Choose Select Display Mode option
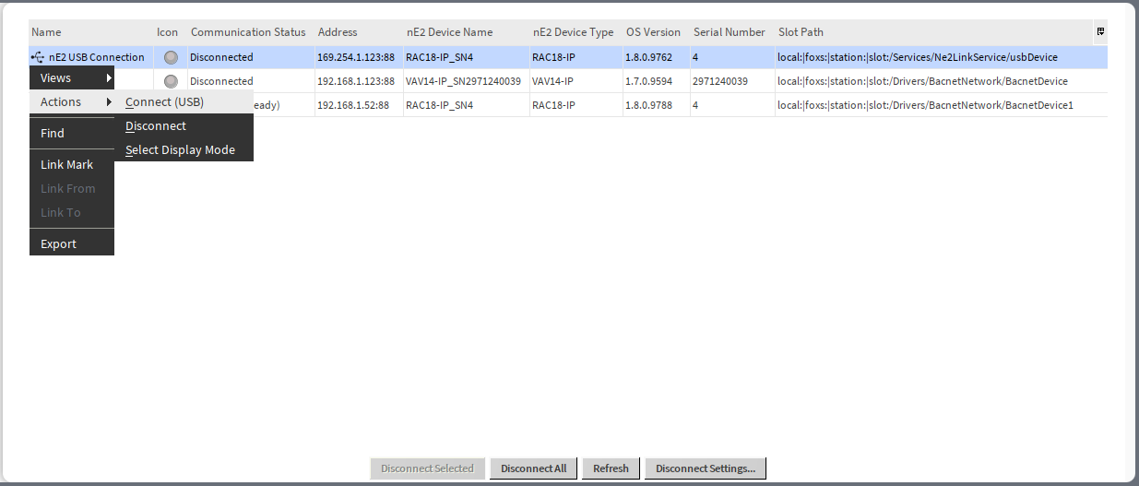 point(181,150)
